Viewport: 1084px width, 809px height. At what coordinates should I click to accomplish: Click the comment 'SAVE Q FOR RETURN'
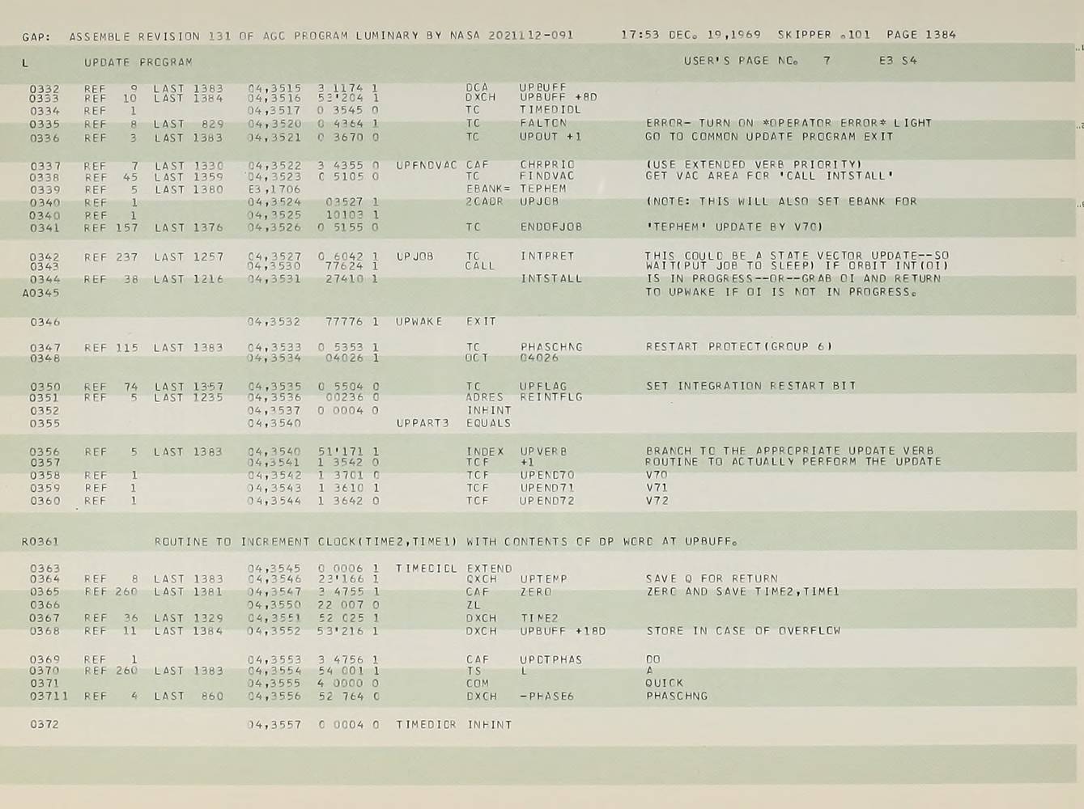pyautogui.click(x=712, y=579)
